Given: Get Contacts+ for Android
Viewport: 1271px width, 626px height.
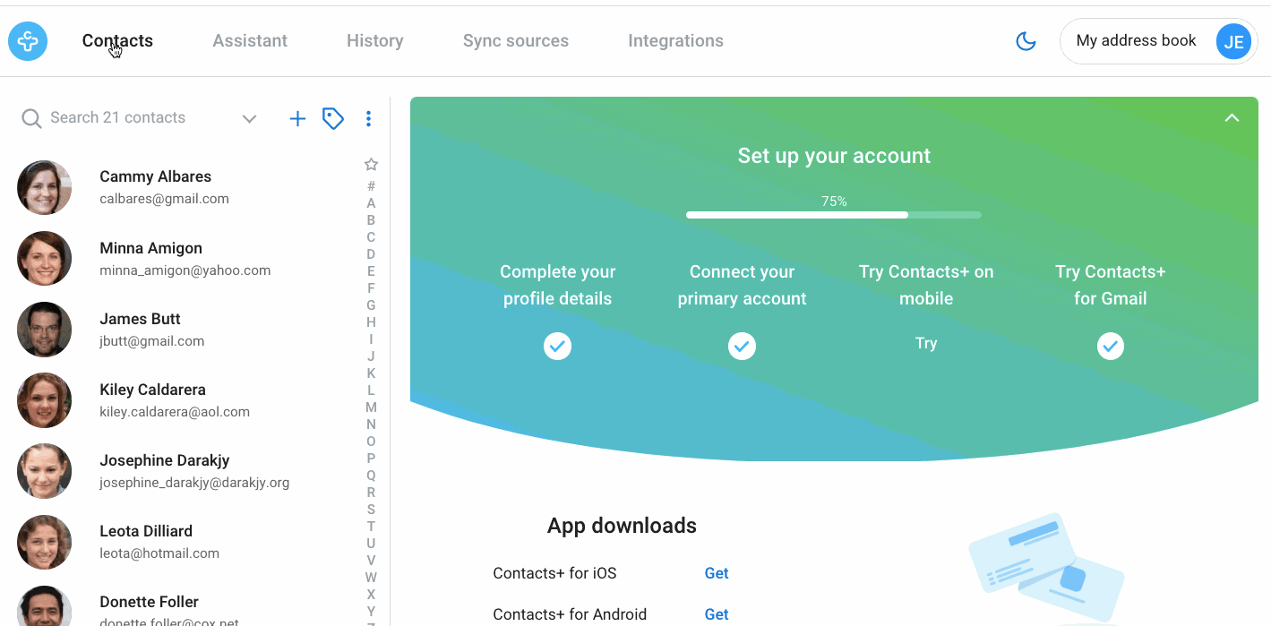Looking at the screenshot, I should coord(717,614).
